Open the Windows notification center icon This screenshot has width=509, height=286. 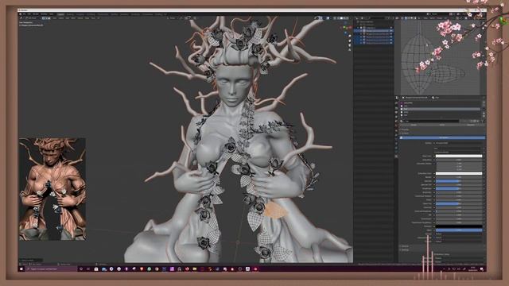pyautogui.click(x=482, y=269)
